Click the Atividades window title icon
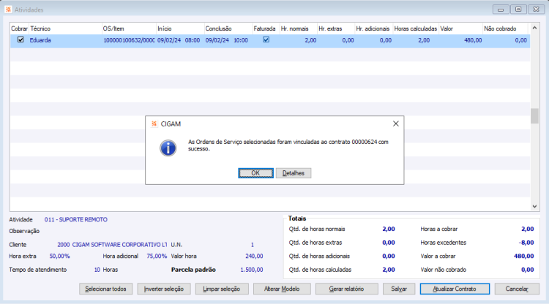The width and height of the screenshot is (549, 304). coord(8,9)
